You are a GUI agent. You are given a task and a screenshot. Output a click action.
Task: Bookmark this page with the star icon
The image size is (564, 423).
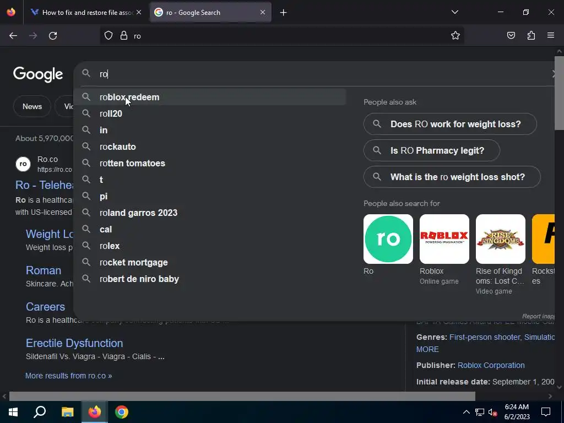[x=455, y=36]
